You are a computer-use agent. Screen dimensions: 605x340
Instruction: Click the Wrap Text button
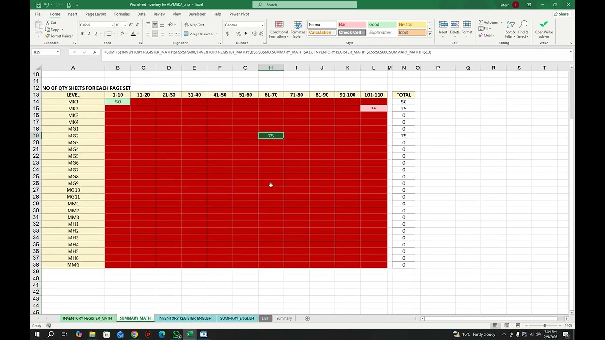click(x=194, y=25)
